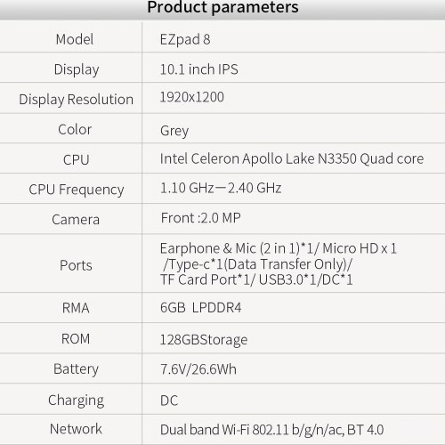Click the Grey color value

[174, 131]
